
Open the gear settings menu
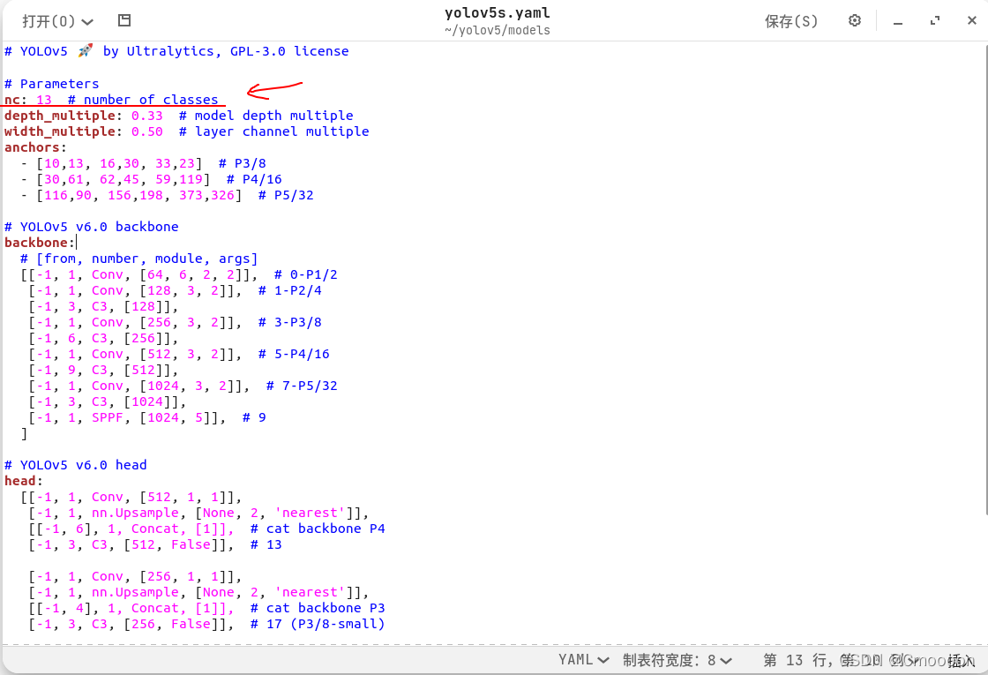pyautogui.click(x=855, y=21)
